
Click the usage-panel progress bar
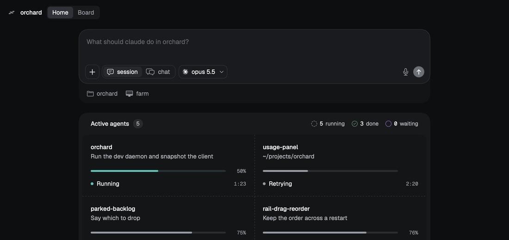tap(330, 171)
